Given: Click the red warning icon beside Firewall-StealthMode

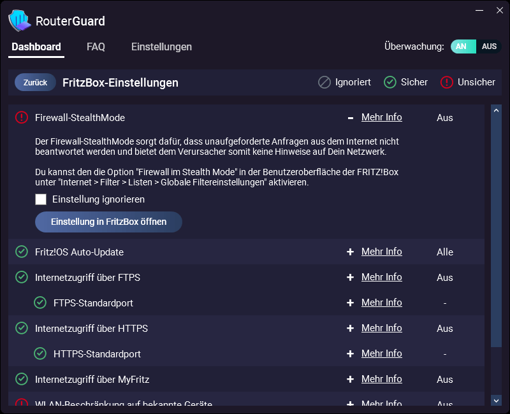Looking at the screenshot, I should (x=22, y=117).
